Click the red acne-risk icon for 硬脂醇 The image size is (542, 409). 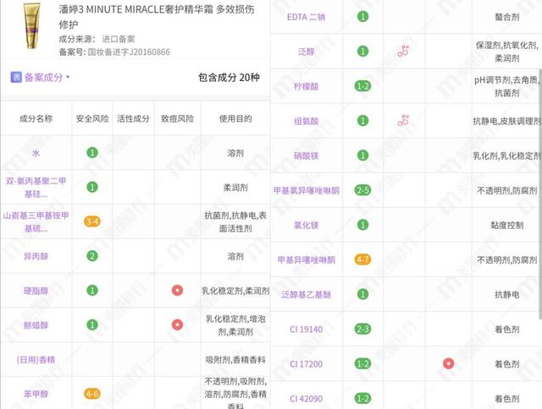point(177,291)
